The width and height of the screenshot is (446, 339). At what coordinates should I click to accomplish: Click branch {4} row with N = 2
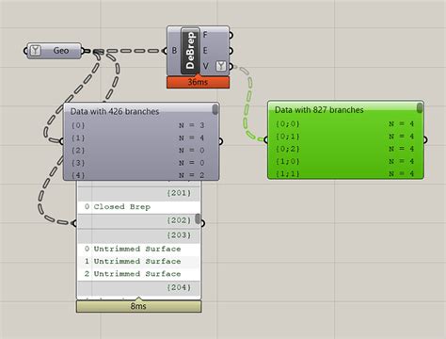[x=138, y=175]
